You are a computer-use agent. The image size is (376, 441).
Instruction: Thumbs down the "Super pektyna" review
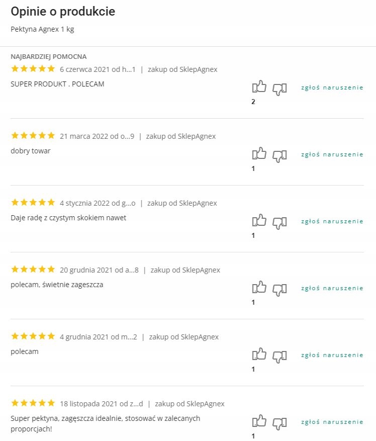(x=279, y=423)
